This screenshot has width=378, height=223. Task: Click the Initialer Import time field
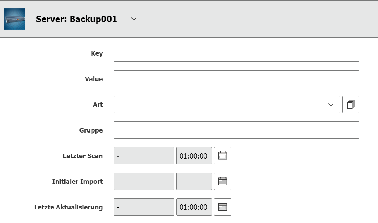(194, 181)
